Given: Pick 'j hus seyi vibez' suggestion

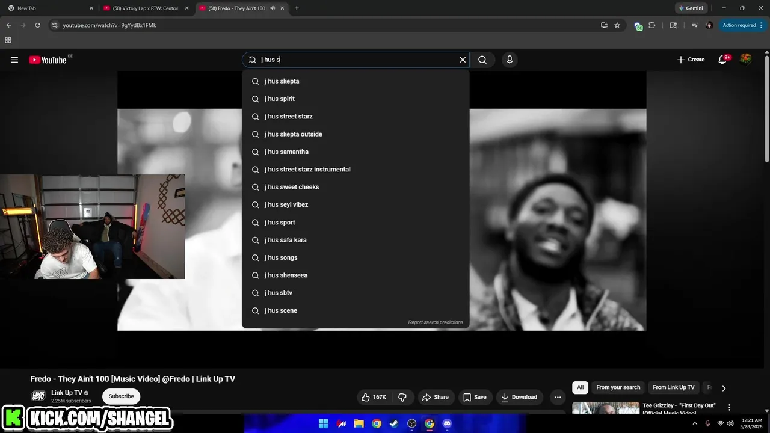Looking at the screenshot, I should [356, 204].
